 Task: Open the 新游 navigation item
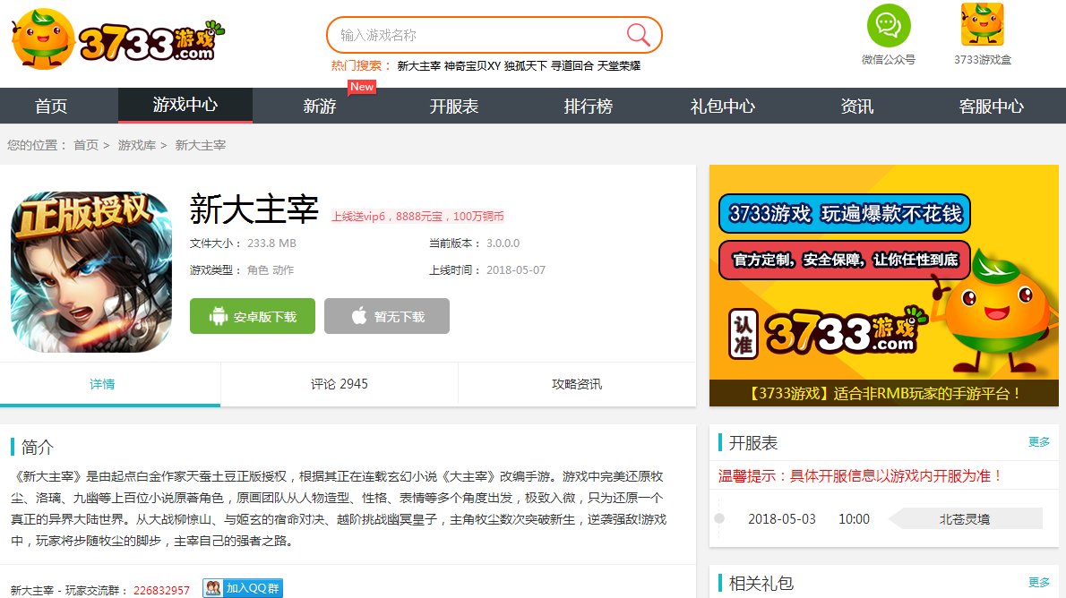tap(320, 106)
